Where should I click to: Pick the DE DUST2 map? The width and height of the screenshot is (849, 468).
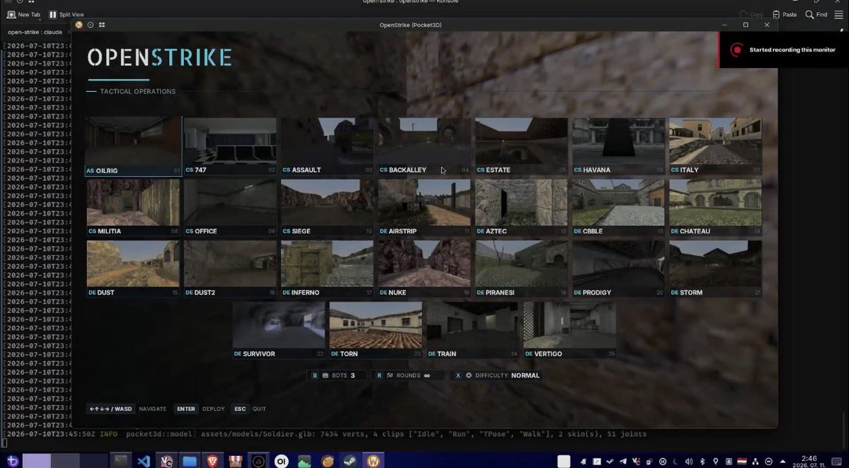230,269
